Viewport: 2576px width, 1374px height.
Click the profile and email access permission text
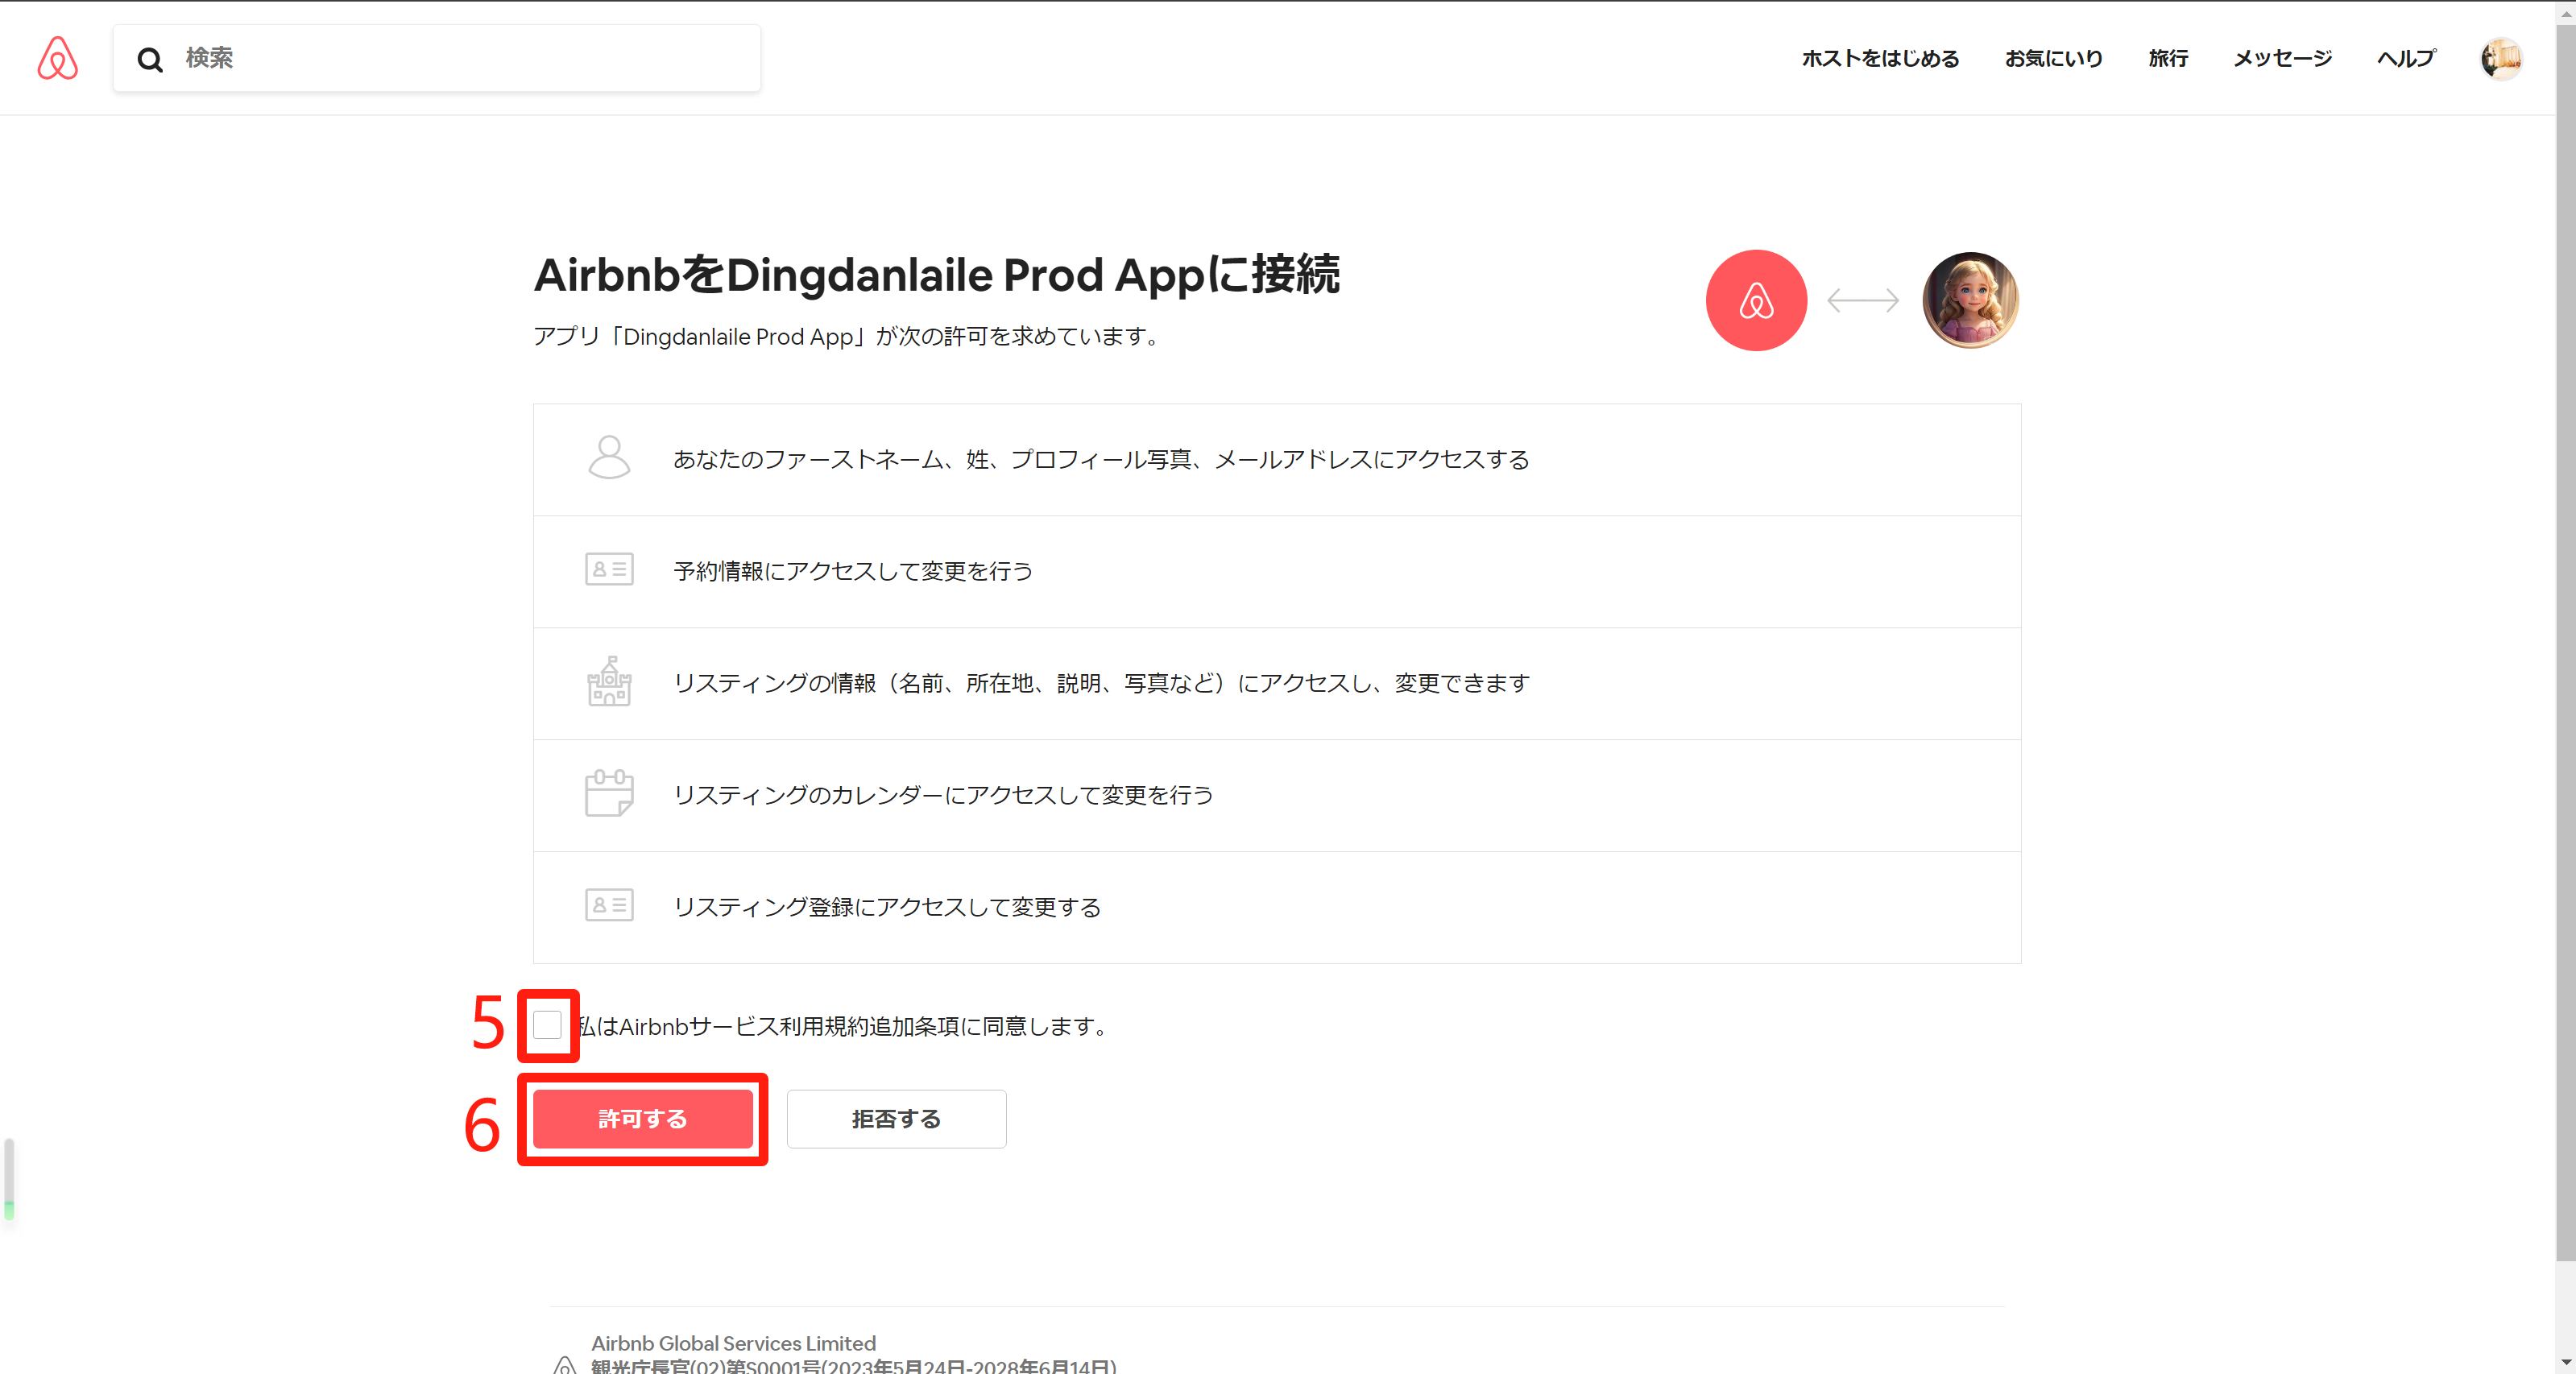pos(1101,459)
